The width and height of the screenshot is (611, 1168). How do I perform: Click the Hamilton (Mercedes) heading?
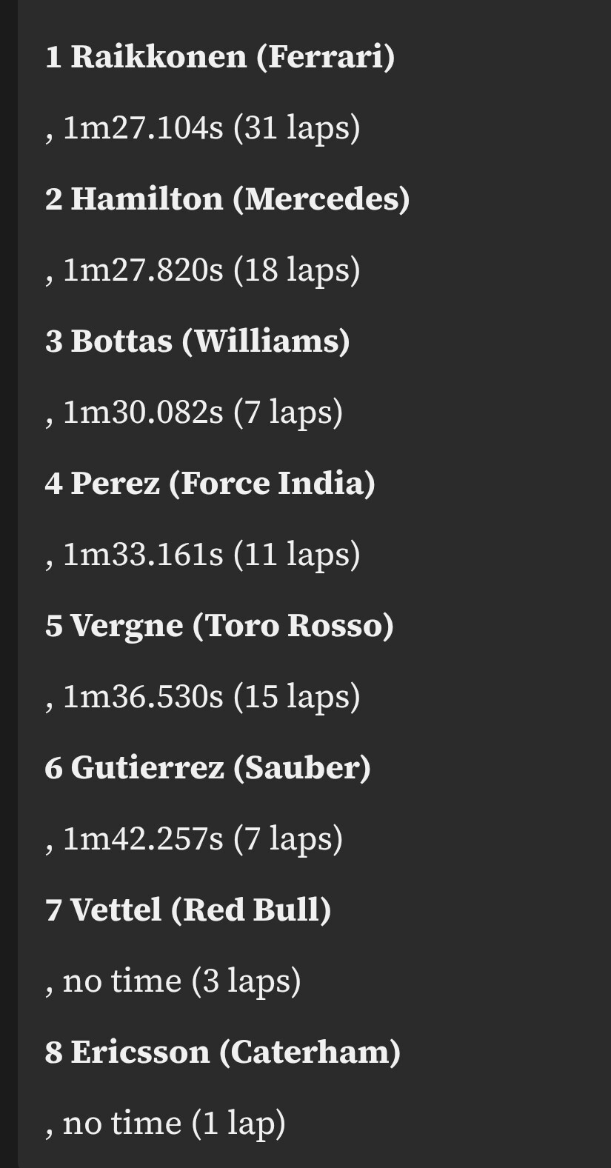[227, 199]
